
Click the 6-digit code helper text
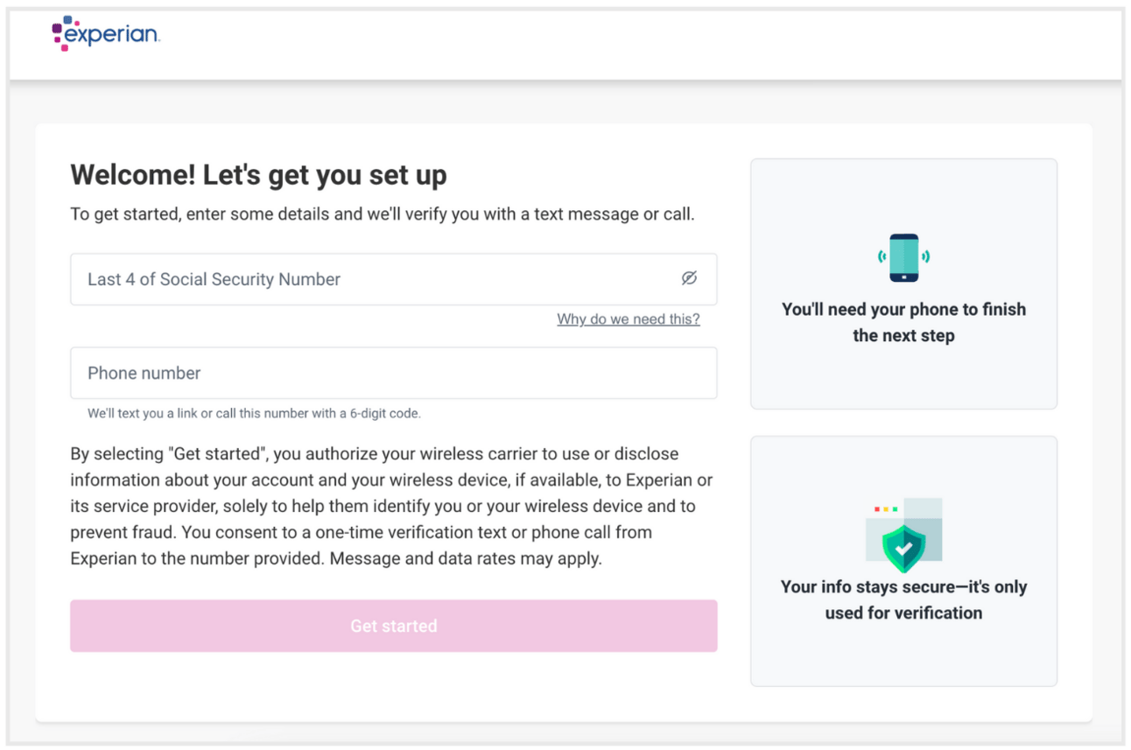(254, 413)
